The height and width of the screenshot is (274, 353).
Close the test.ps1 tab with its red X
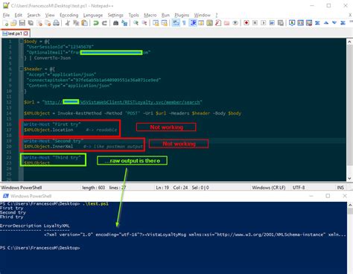coord(26,34)
